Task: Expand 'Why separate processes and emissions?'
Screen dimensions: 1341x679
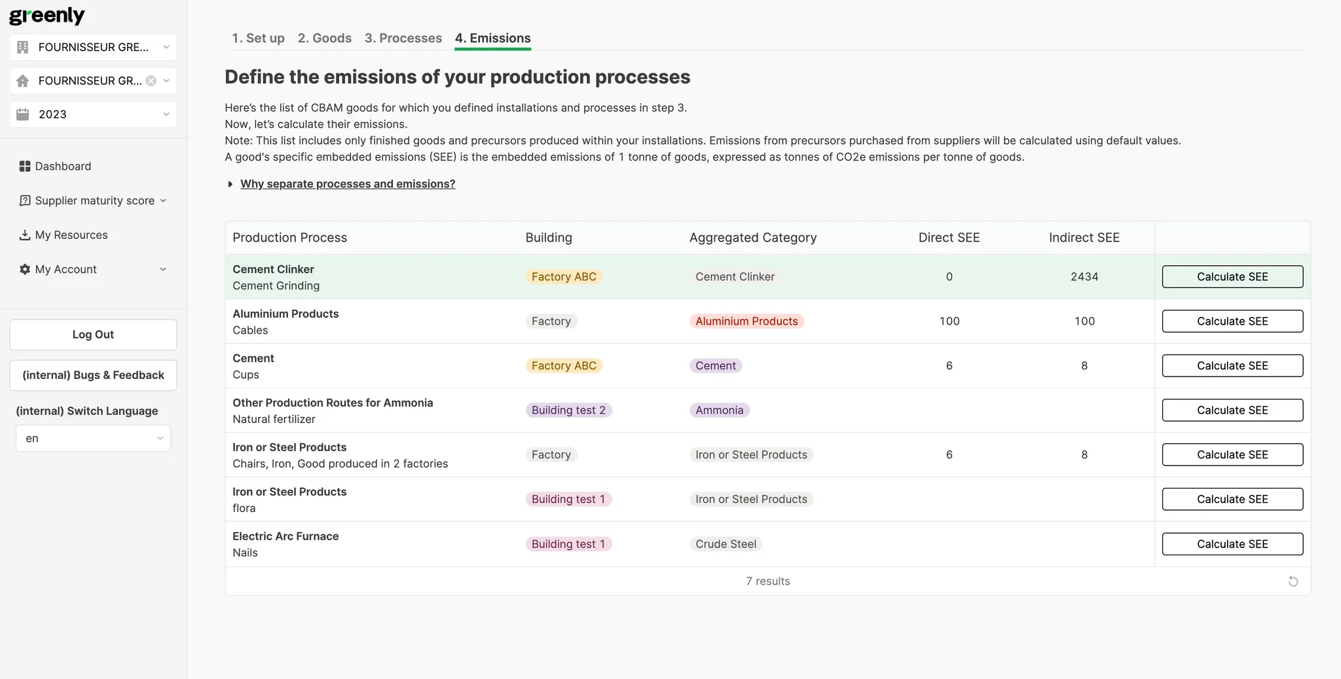Action: coord(348,184)
